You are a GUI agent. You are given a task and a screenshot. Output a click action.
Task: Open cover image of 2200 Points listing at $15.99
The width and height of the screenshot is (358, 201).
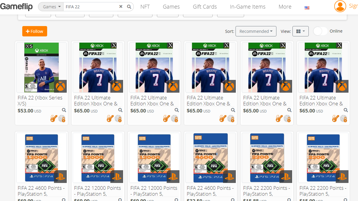click(323, 158)
